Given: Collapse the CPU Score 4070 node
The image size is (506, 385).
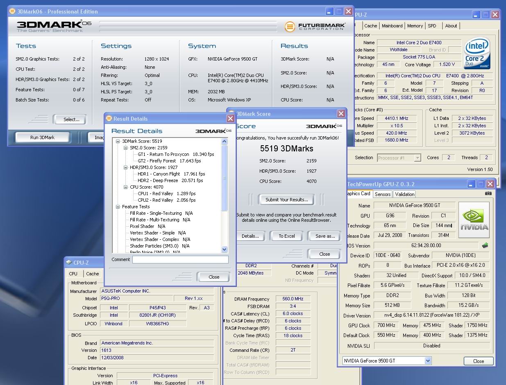Looking at the screenshot, I should 125,187.
